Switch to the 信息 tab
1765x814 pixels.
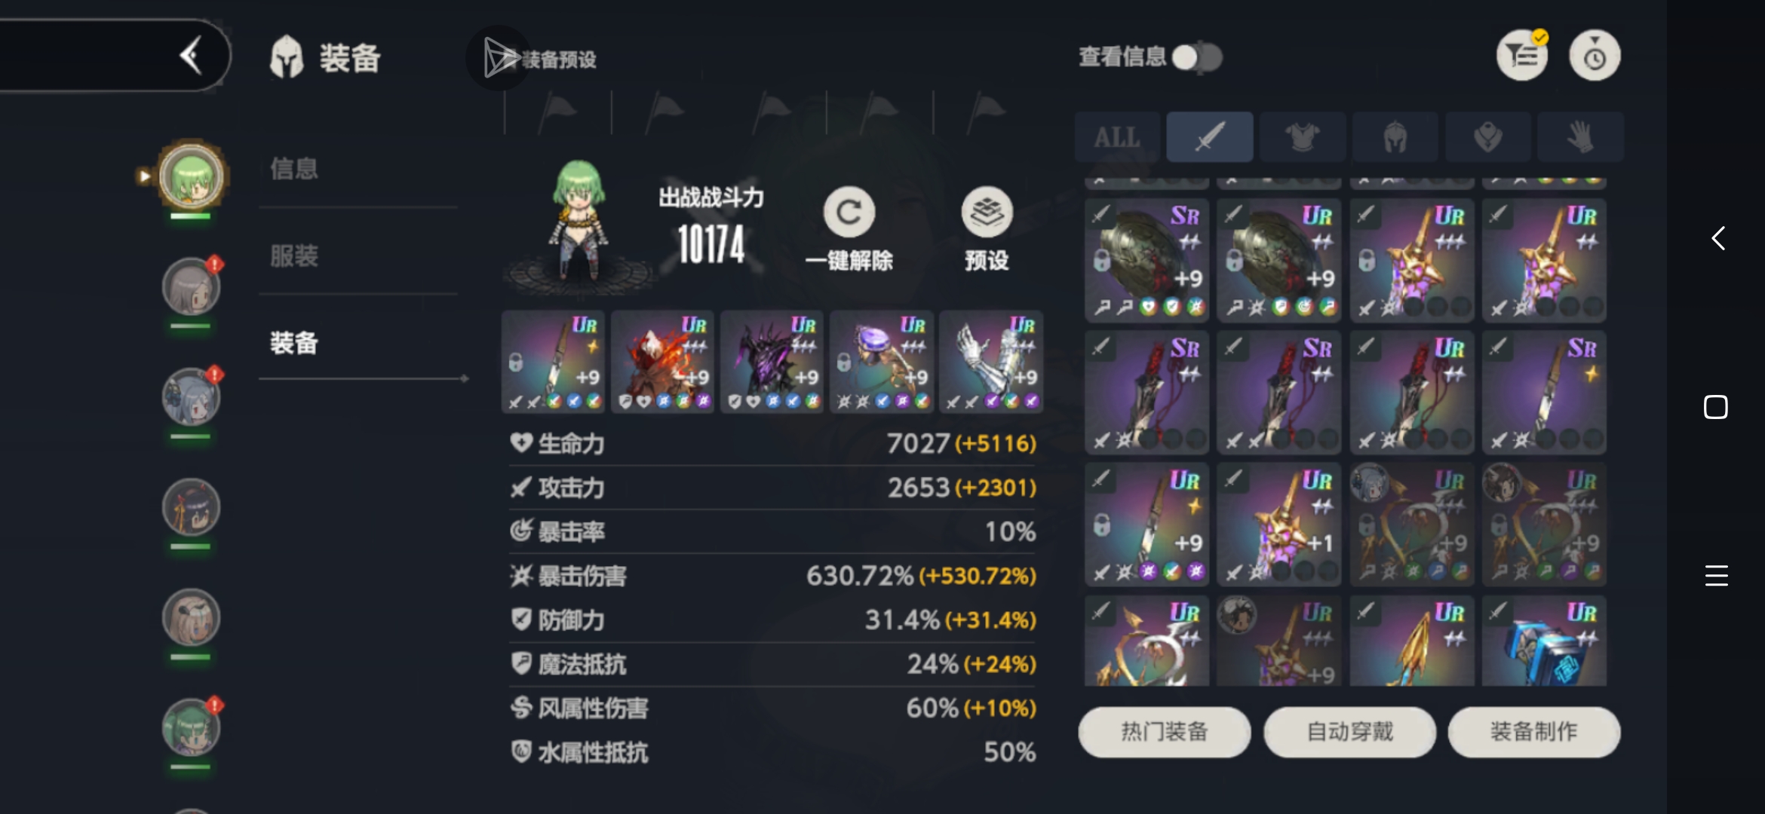[x=294, y=169]
